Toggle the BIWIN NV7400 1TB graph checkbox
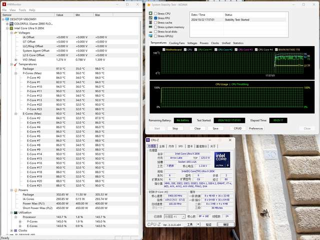Image resolution: width=320 pixels, height=240 pixels. (x=276, y=50)
